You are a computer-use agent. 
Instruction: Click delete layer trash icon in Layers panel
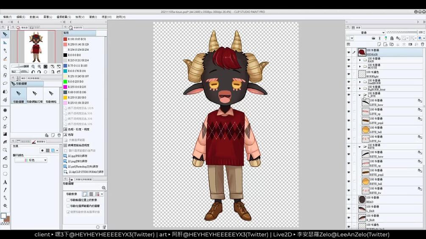423,44
